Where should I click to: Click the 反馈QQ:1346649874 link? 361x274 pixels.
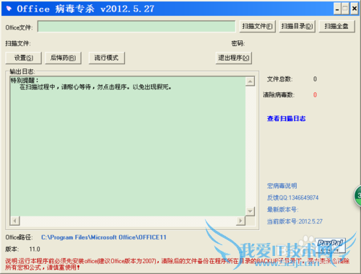(292, 198)
